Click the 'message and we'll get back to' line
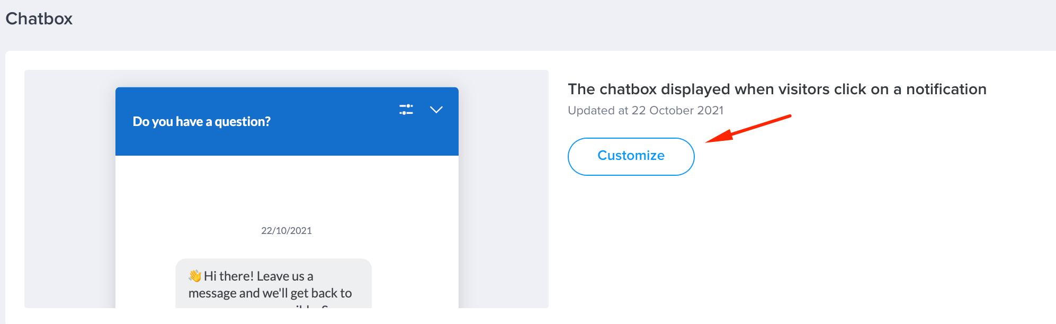The height and width of the screenshot is (324, 1056). pos(270,293)
